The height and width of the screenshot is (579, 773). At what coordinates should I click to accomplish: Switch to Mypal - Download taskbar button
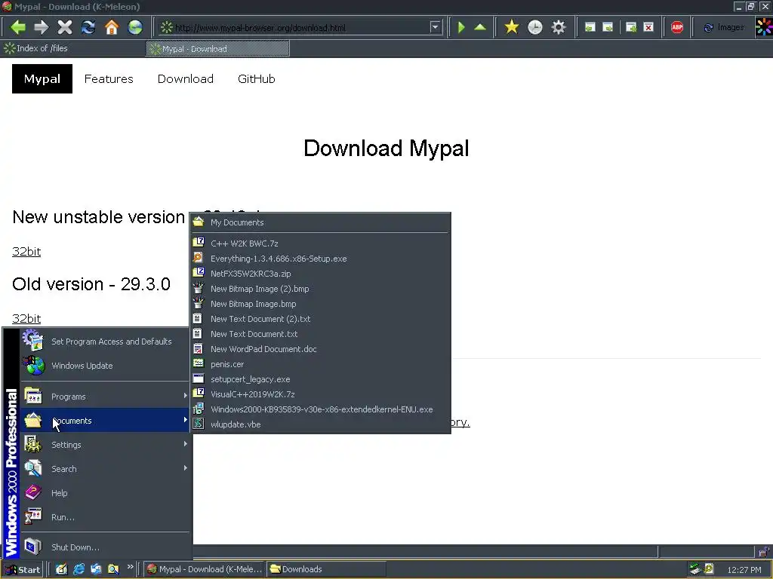coord(204,569)
